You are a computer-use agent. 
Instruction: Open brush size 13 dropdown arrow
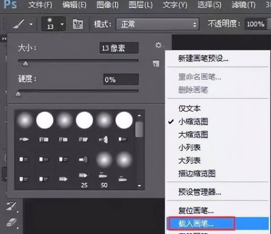point(62,24)
